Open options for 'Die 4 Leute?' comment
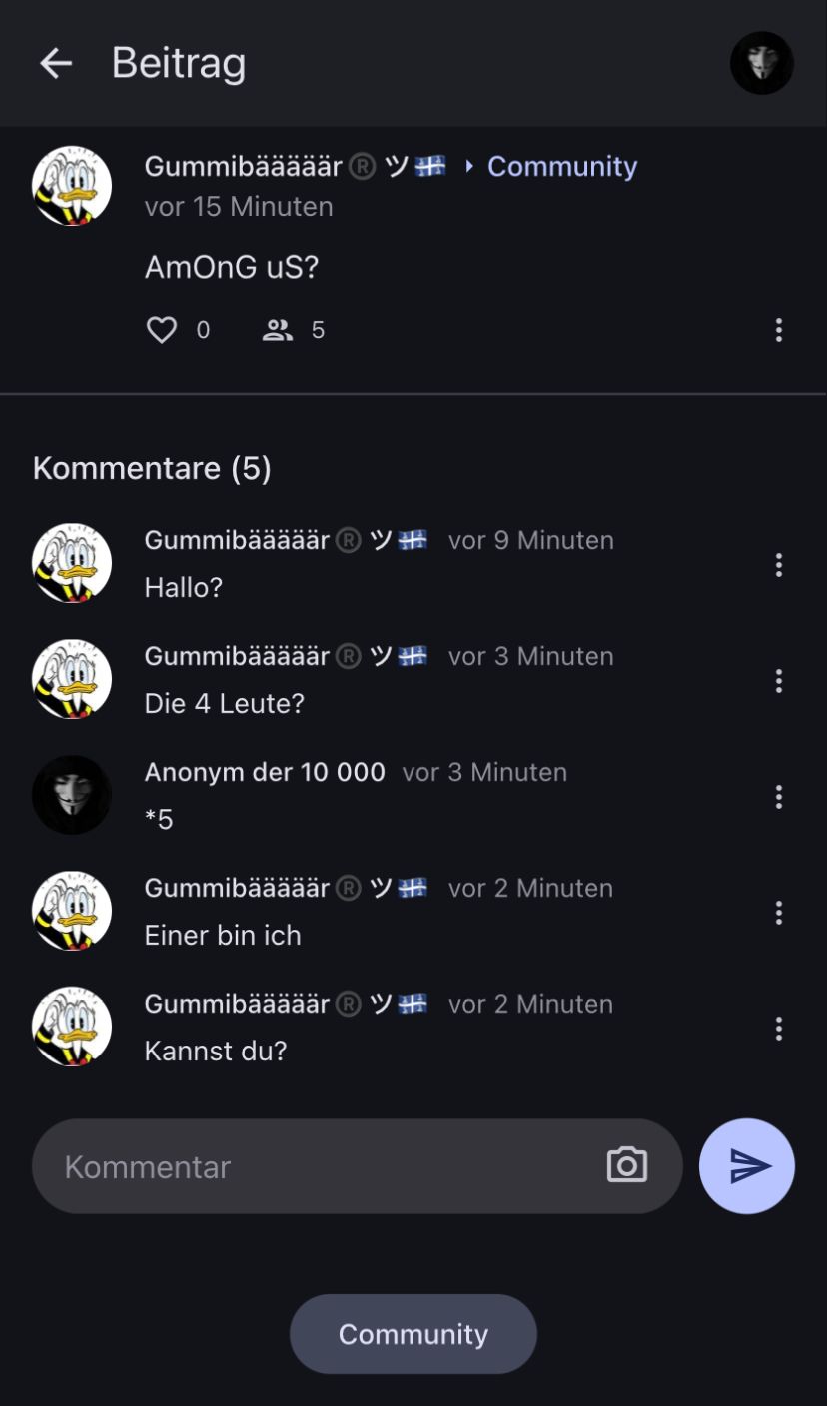This screenshot has height=1406, width=827. 779,681
